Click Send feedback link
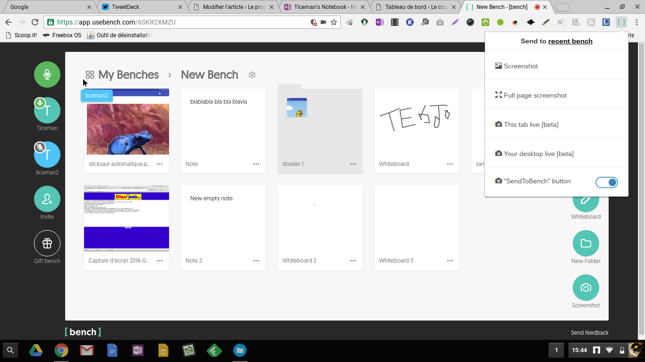This screenshot has width=645, height=362. [x=590, y=333]
